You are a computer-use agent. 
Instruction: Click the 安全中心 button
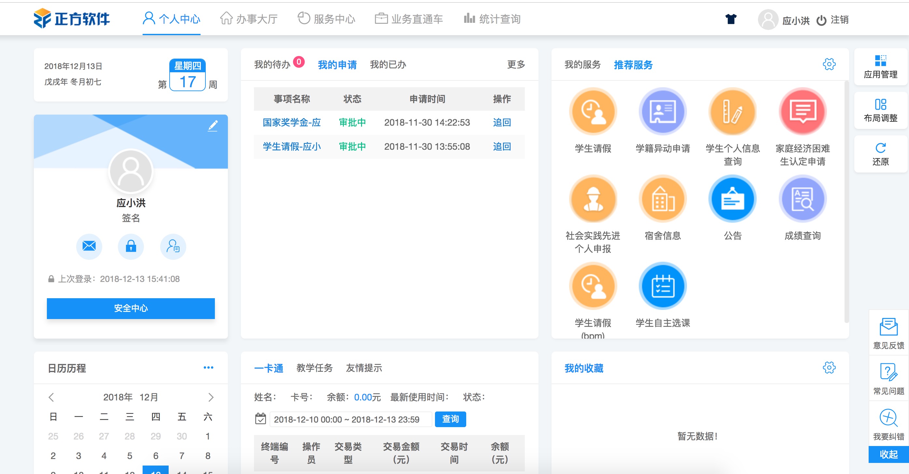coord(131,308)
